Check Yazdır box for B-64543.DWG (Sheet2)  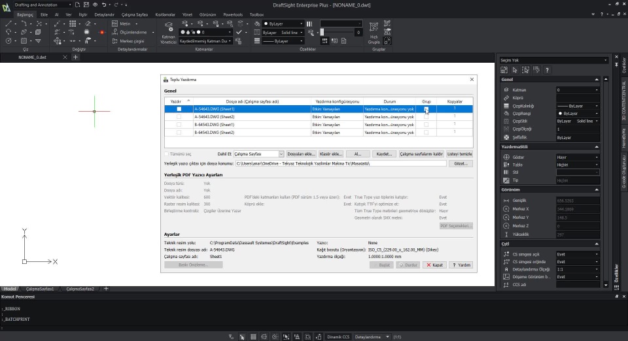(179, 133)
